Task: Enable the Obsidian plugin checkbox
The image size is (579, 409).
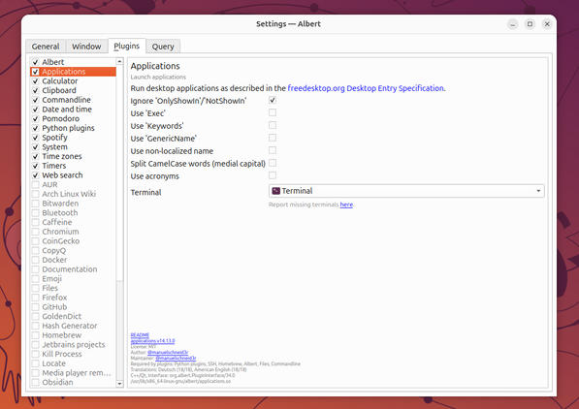Action: pyautogui.click(x=36, y=383)
